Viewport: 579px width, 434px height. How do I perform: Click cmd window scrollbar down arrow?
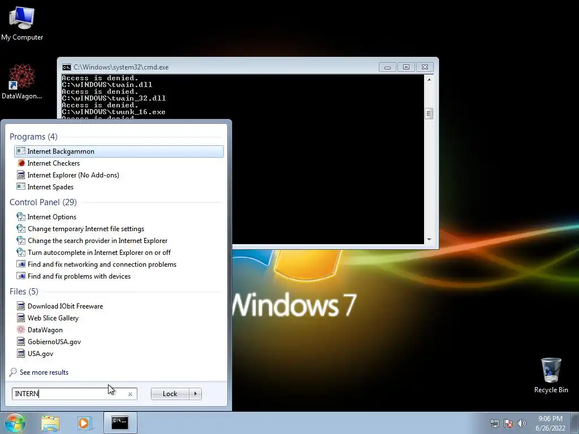pyautogui.click(x=429, y=240)
